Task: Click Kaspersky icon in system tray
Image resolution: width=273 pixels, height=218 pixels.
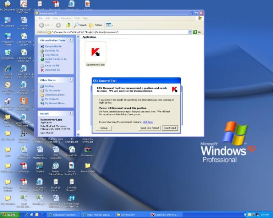Action: coord(253,215)
